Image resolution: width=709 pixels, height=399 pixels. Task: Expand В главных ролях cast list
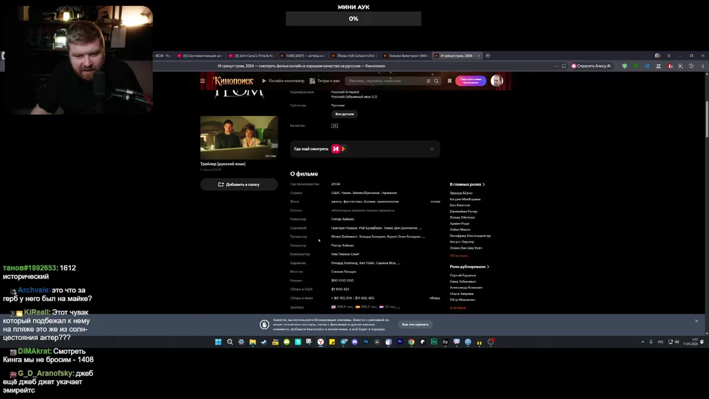click(x=467, y=185)
